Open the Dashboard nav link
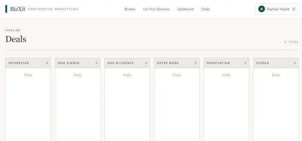 click(x=185, y=9)
